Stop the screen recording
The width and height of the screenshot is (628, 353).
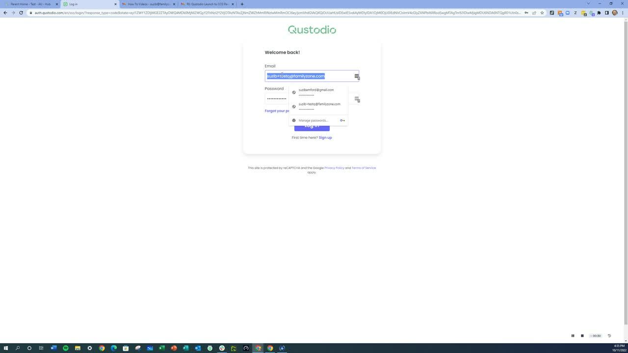tap(582, 336)
